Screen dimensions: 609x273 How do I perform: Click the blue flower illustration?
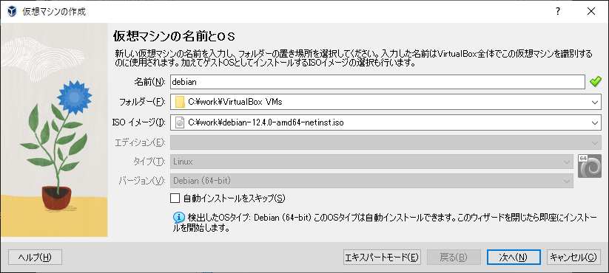pyautogui.click(x=74, y=95)
